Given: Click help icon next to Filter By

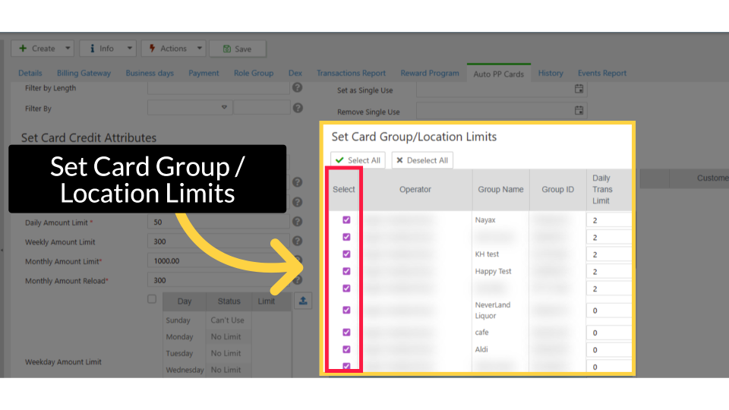Looking at the screenshot, I should point(298,108).
